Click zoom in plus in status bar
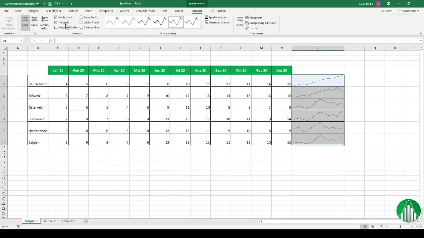The width and height of the screenshot is (424, 238). pos(412,226)
